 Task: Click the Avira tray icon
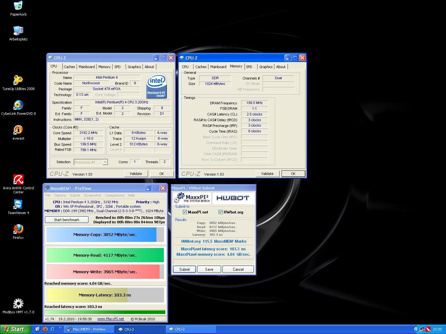coord(428,329)
